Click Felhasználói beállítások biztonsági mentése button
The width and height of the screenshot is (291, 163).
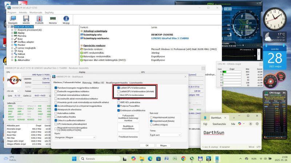coord(128,118)
